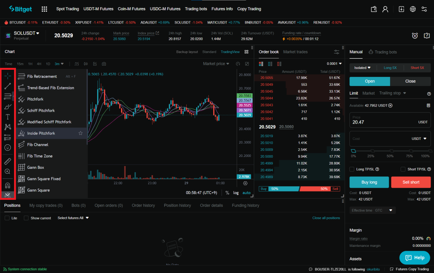
Task: Open the Copy Trading menu
Action: 249,9
